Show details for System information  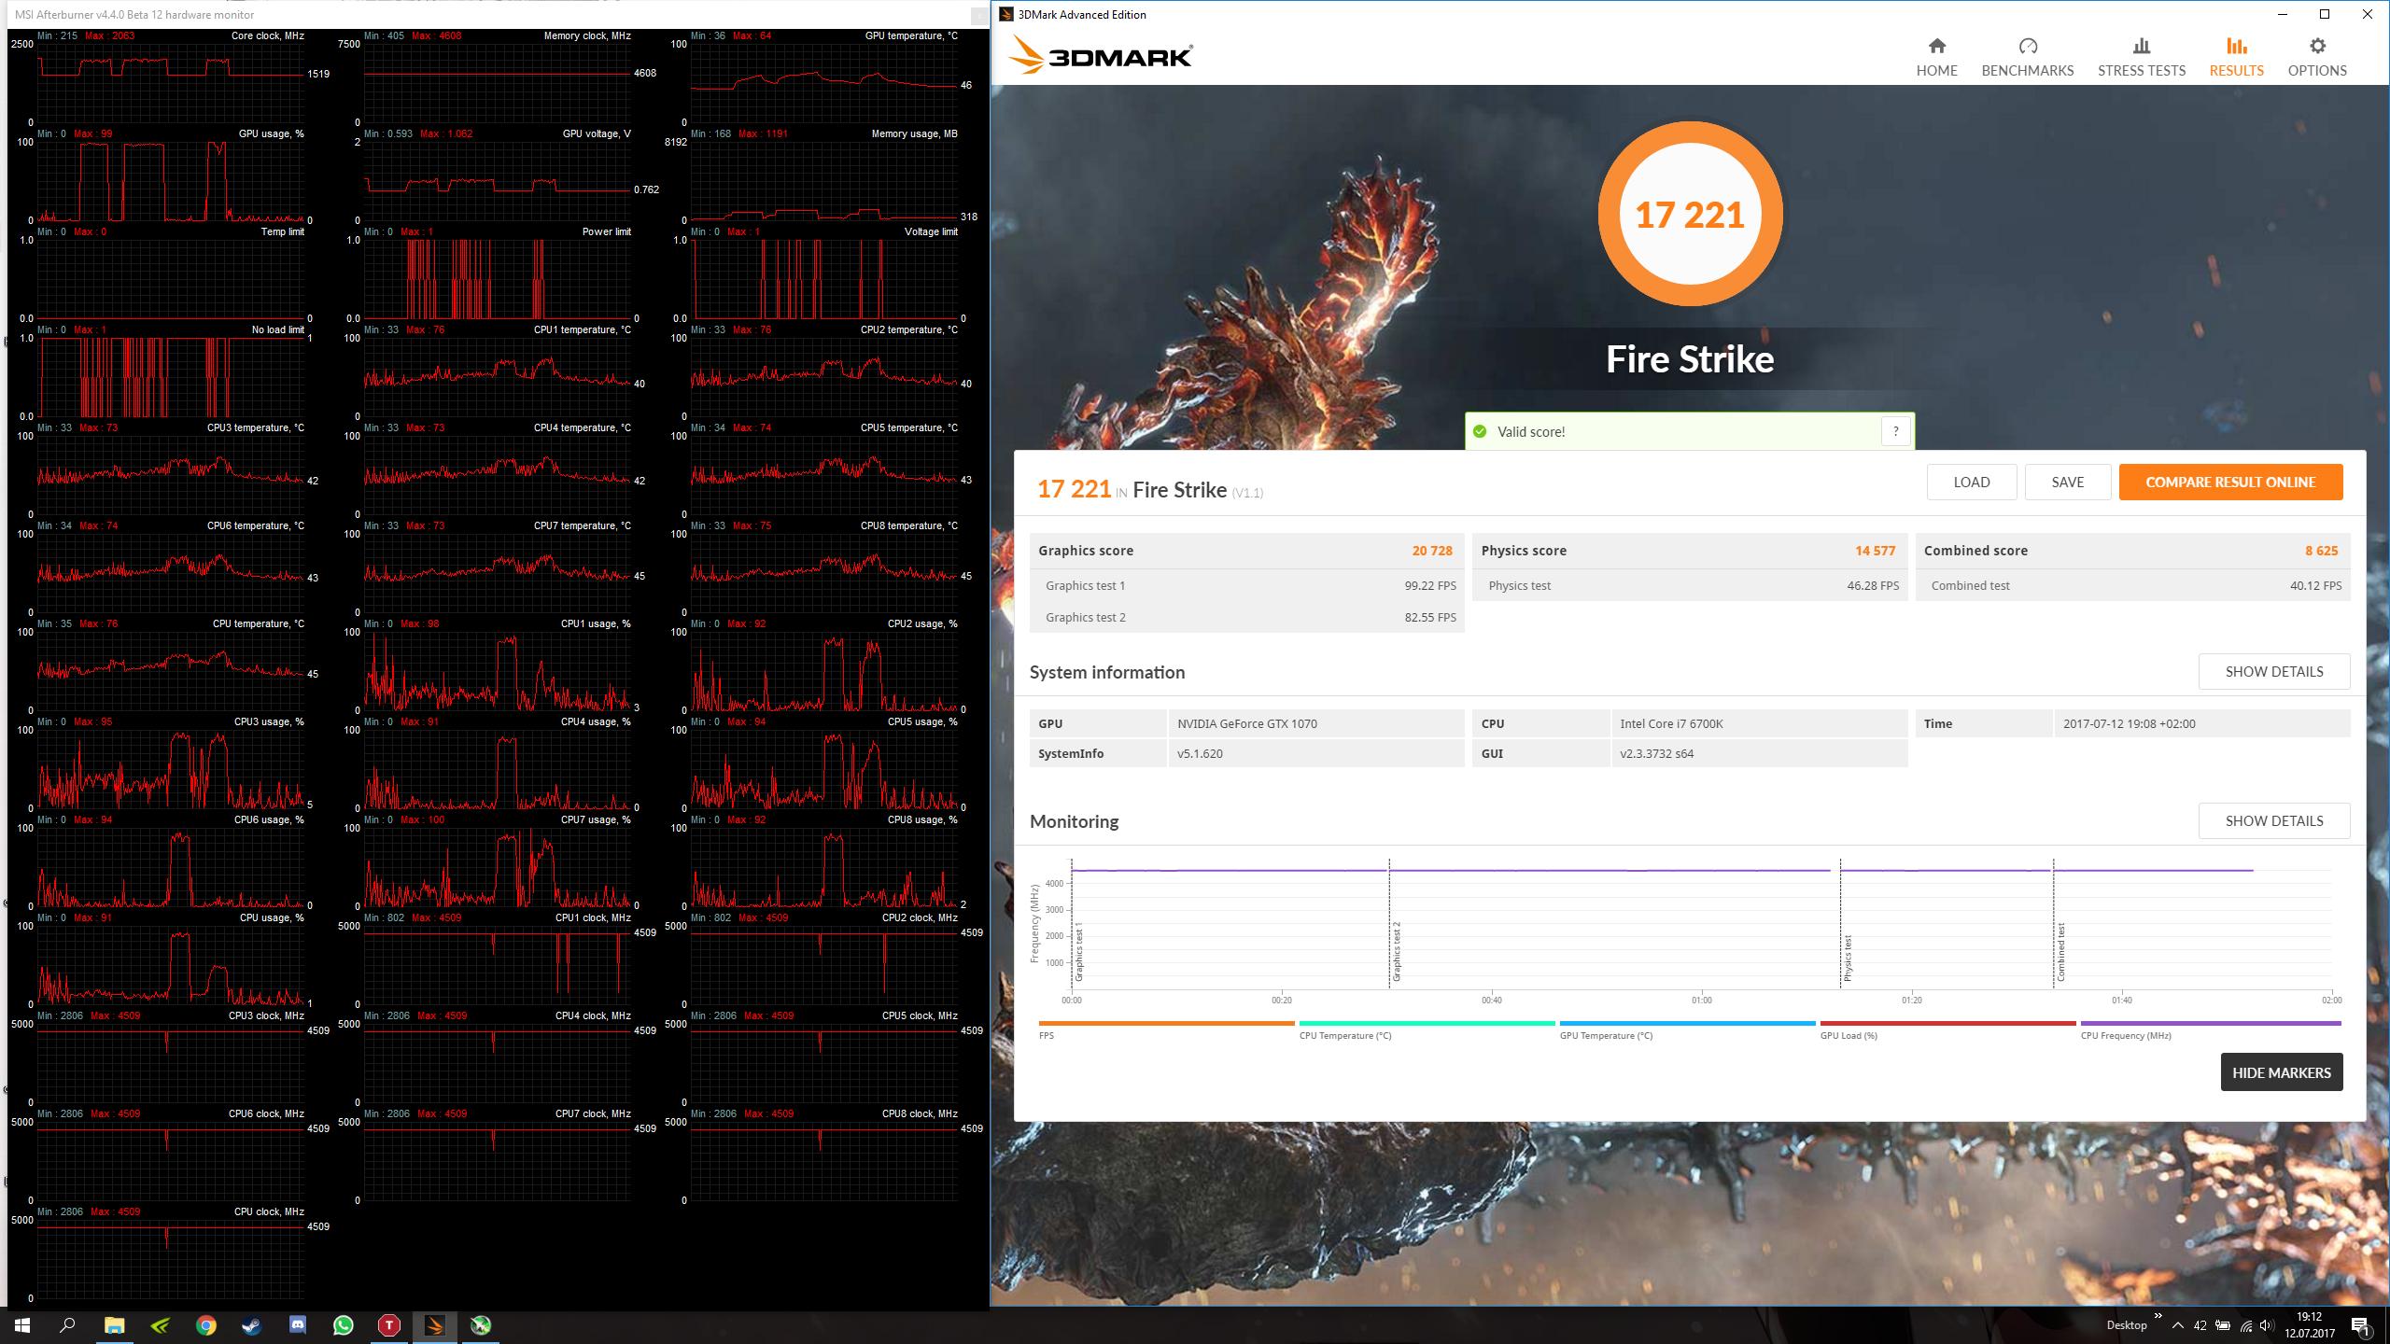(x=2273, y=672)
